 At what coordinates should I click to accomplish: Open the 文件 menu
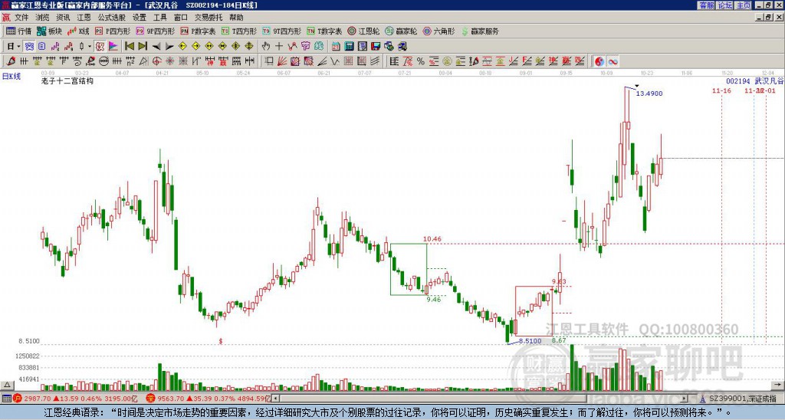21,18
